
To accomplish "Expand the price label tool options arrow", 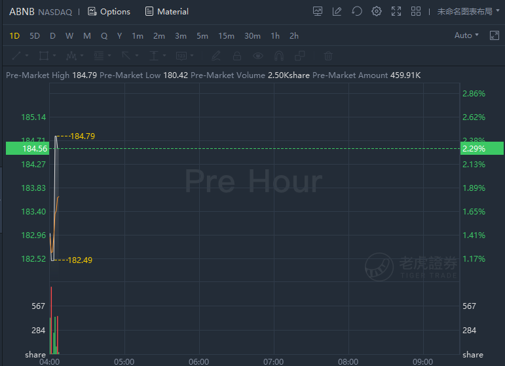I will pyautogui.click(x=192, y=56).
